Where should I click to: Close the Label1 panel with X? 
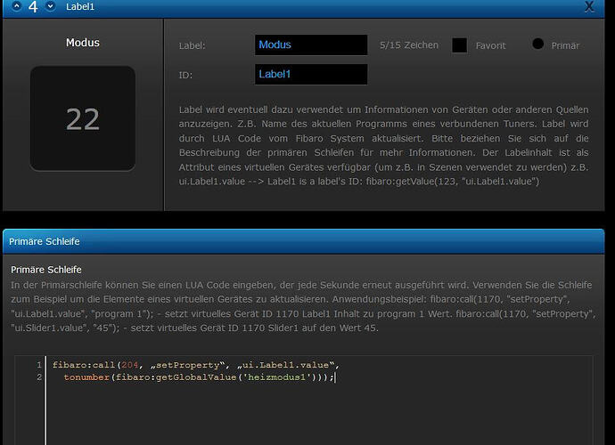pos(589,7)
